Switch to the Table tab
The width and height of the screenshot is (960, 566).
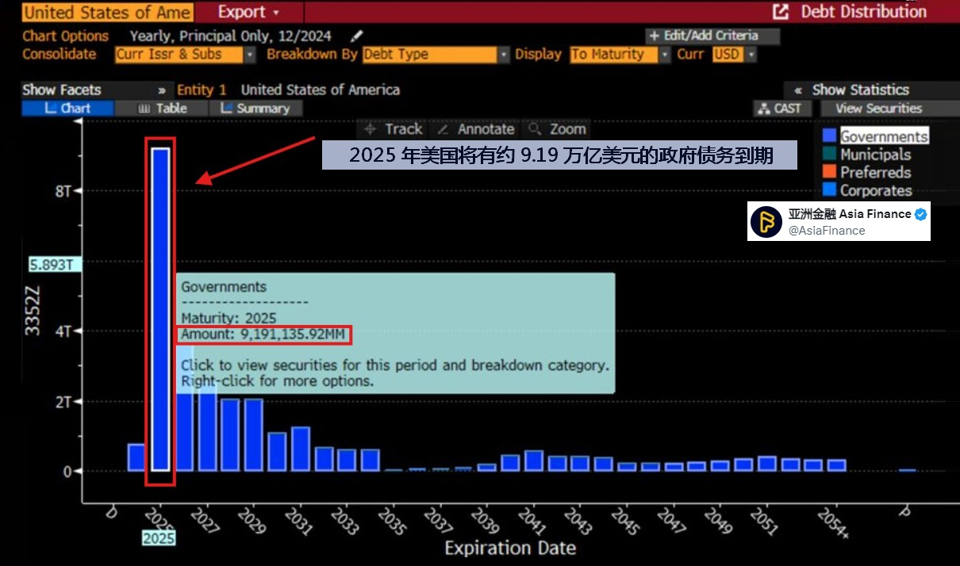(x=163, y=109)
